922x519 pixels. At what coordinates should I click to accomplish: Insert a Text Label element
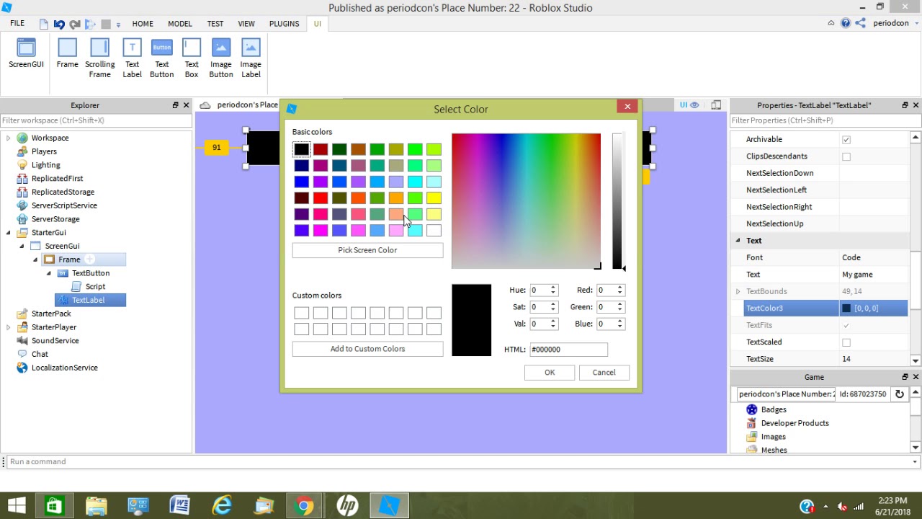pyautogui.click(x=132, y=58)
